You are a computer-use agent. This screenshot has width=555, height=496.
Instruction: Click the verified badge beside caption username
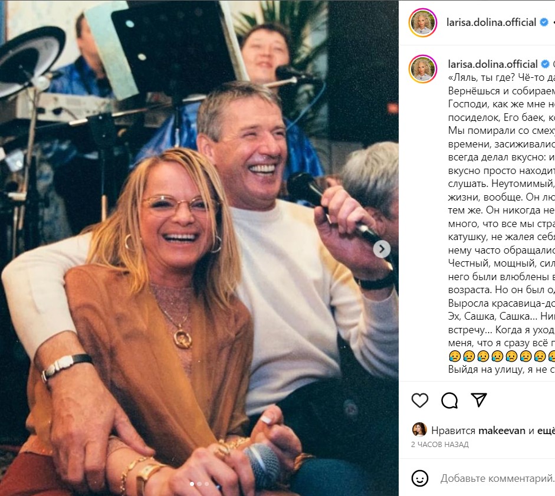(x=546, y=64)
